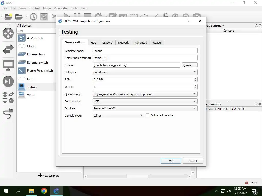Show hidden system tray icons chevron

(216, 191)
